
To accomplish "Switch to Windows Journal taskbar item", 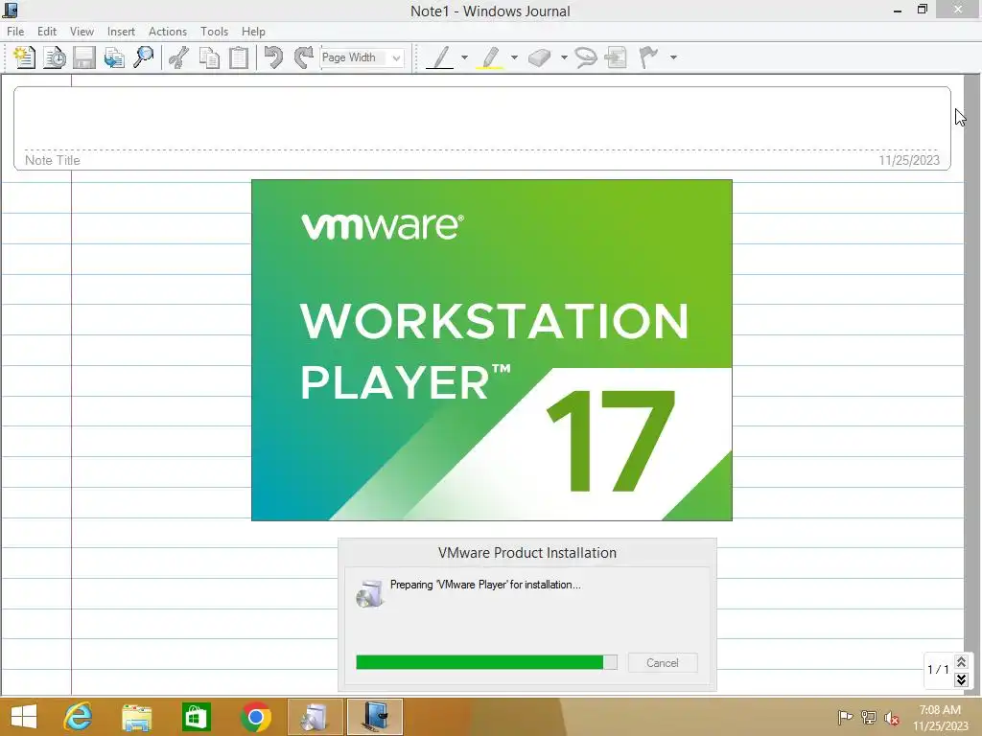I will [x=375, y=717].
